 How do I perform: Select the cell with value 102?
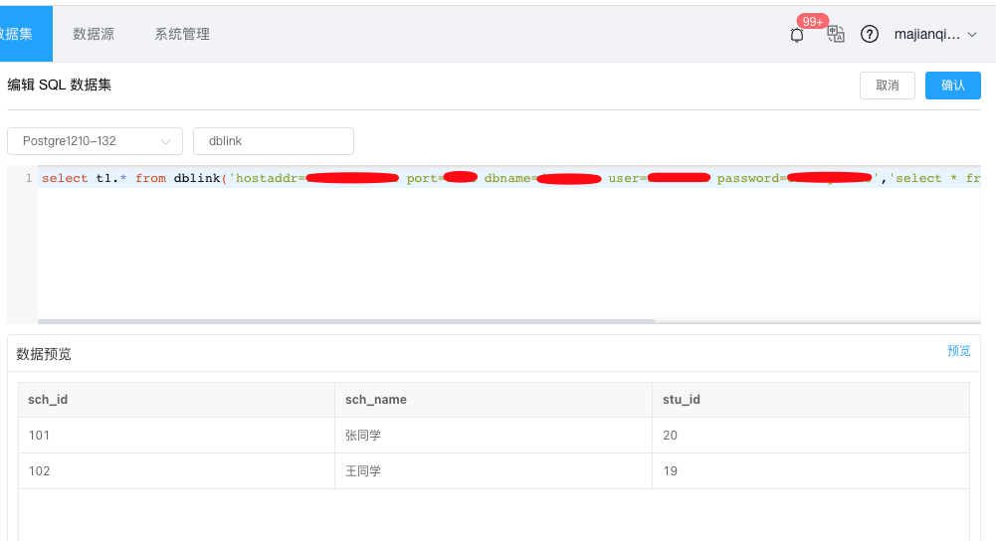[x=176, y=471]
